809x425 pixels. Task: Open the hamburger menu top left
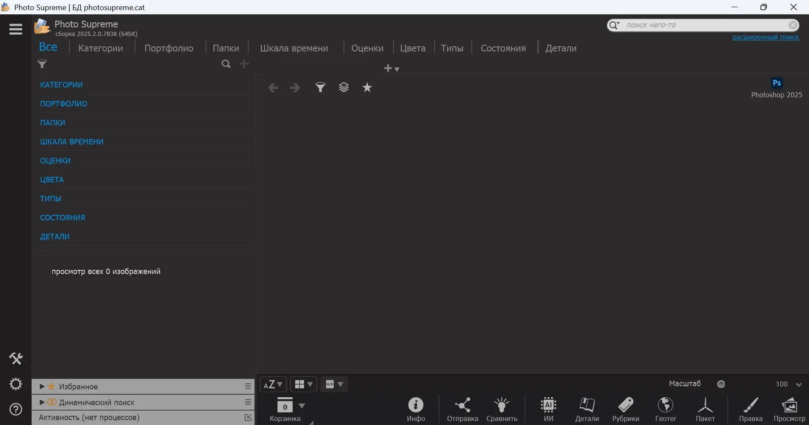15,29
